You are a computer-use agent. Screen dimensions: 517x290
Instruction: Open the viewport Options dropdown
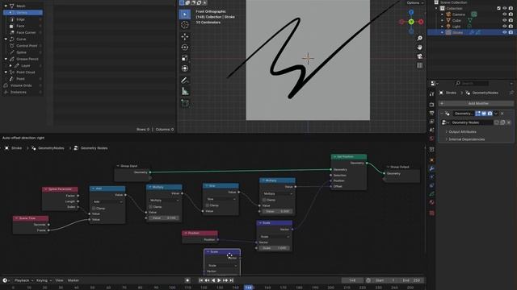pyautogui.click(x=414, y=2)
